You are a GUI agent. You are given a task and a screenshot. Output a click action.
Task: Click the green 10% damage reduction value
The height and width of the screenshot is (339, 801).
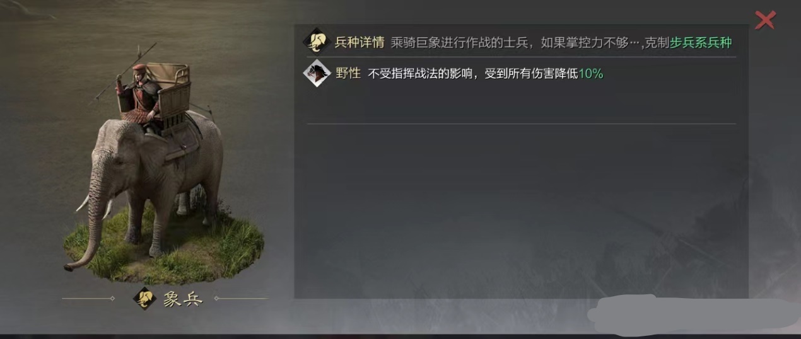tap(591, 74)
